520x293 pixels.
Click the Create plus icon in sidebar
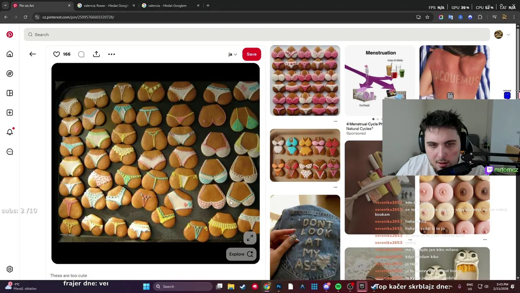(10, 113)
